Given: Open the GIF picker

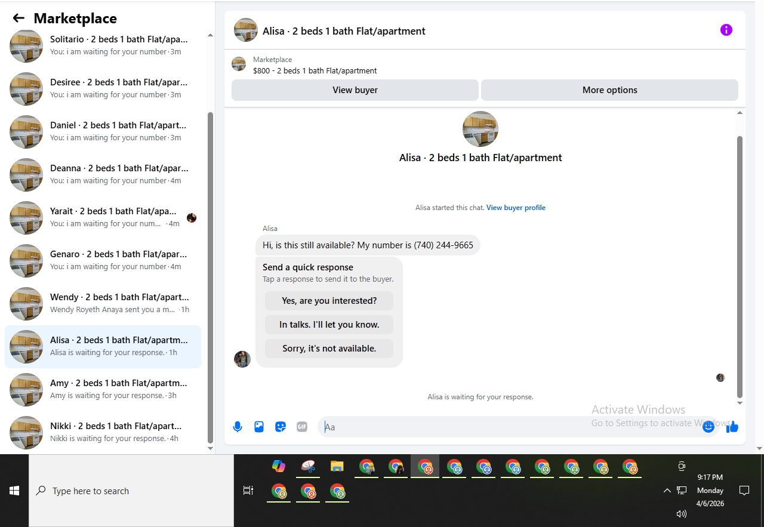Looking at the screenshot, I should coord(302,427).
